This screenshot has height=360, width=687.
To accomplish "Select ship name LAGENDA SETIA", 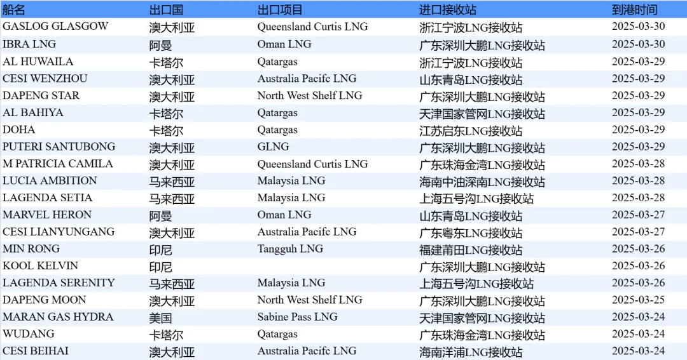I will [x=47, y=197].
